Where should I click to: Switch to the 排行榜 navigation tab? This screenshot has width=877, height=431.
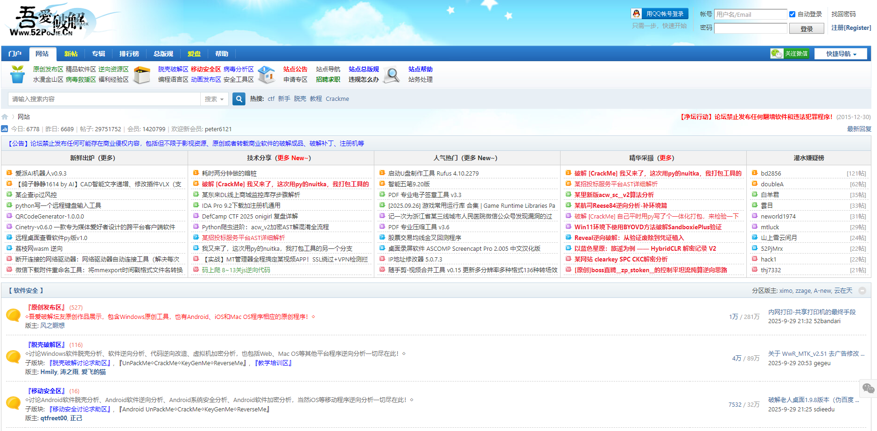pyautogui.click(x=129, y=54)
